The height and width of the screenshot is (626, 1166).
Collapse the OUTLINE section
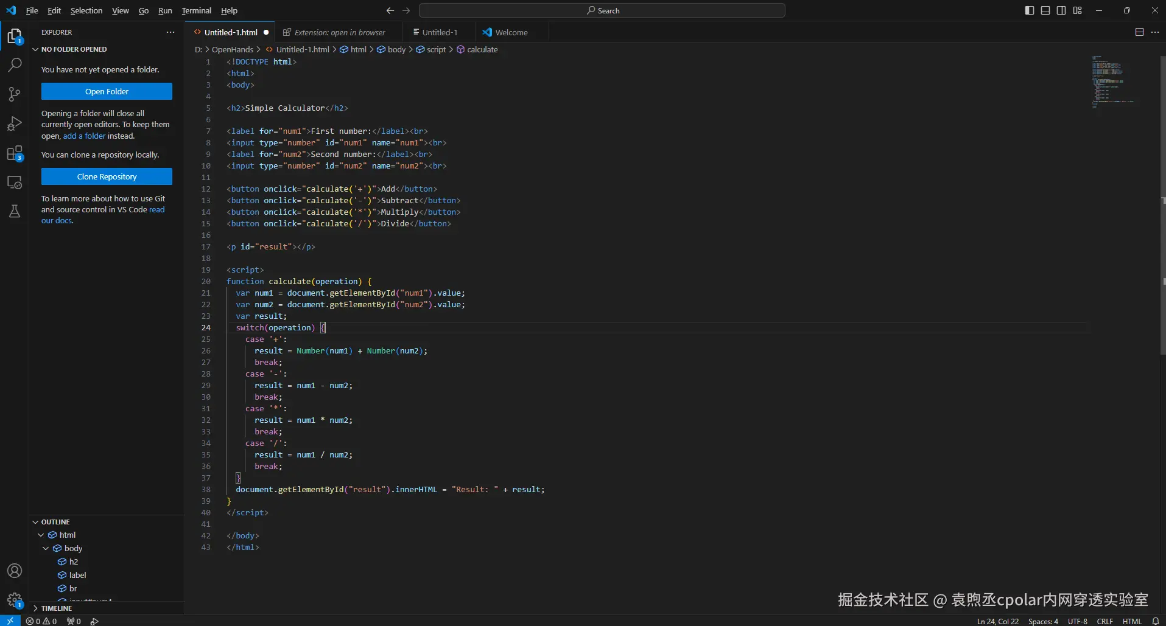35,522
